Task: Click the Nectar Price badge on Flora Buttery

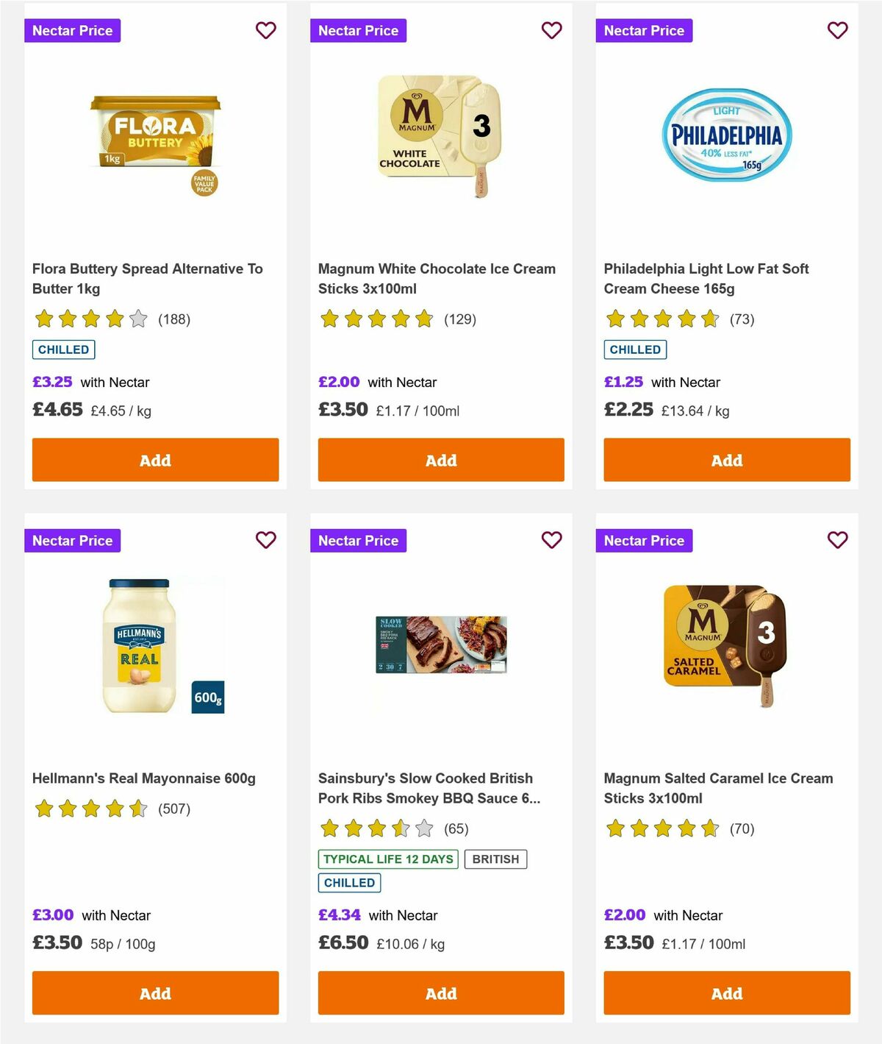Action: (72, 30)
